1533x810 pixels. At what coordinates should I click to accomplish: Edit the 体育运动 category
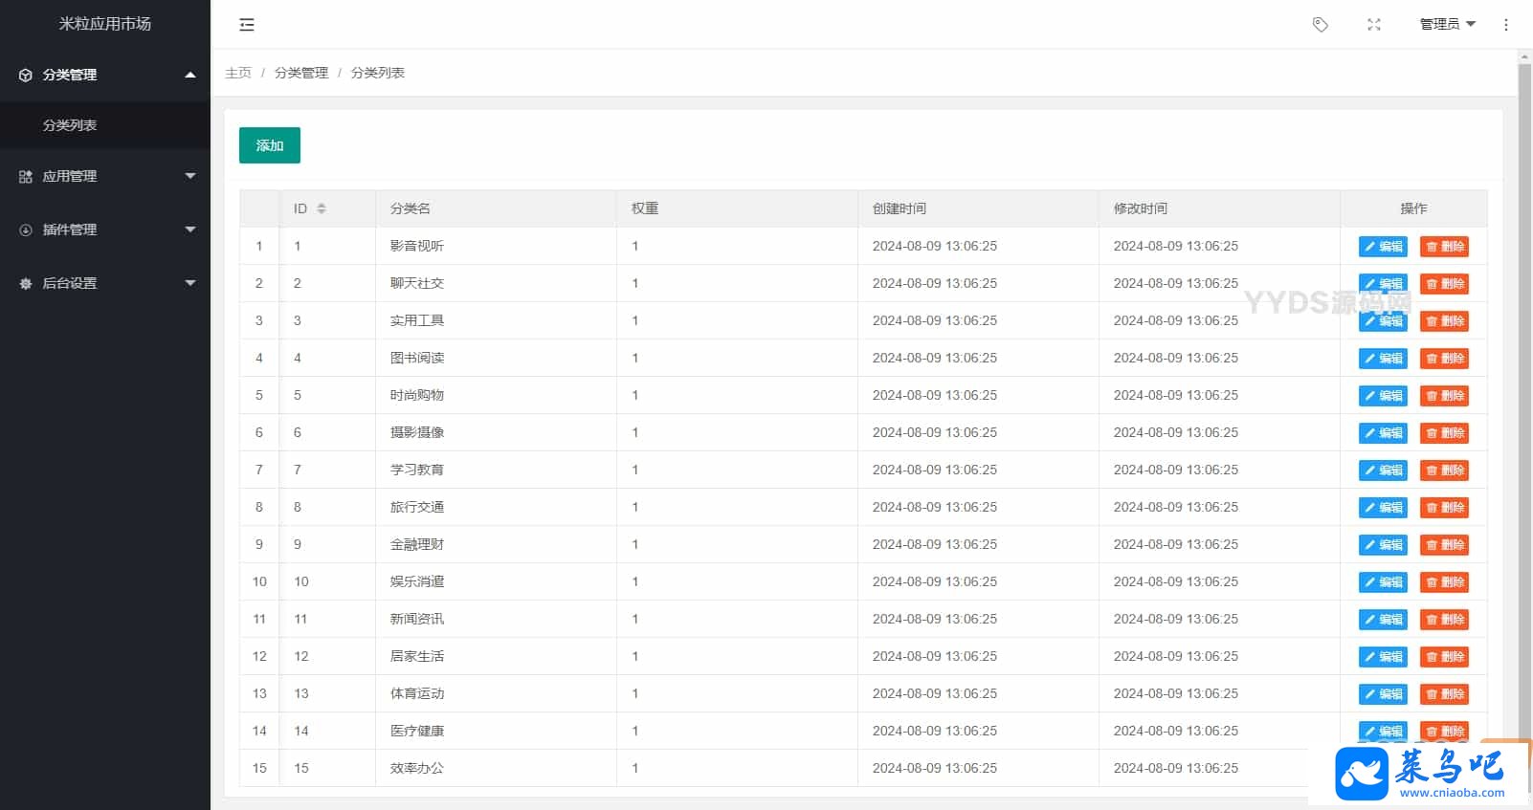(x=1383, y=694)
